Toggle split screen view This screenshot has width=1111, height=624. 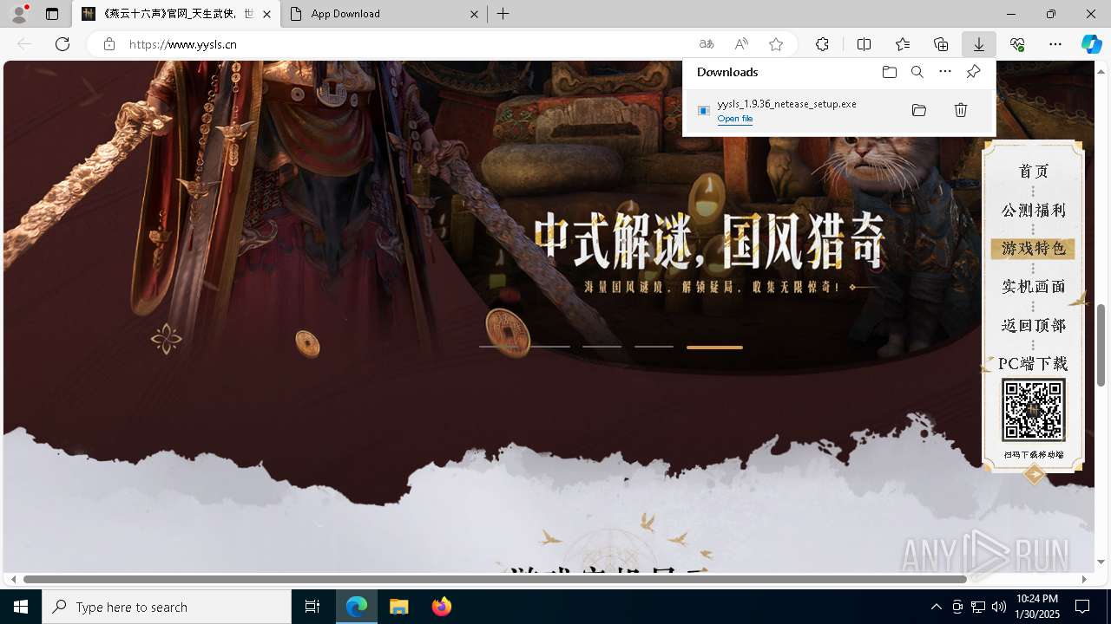pyautogui.click(x=864, y=44)
